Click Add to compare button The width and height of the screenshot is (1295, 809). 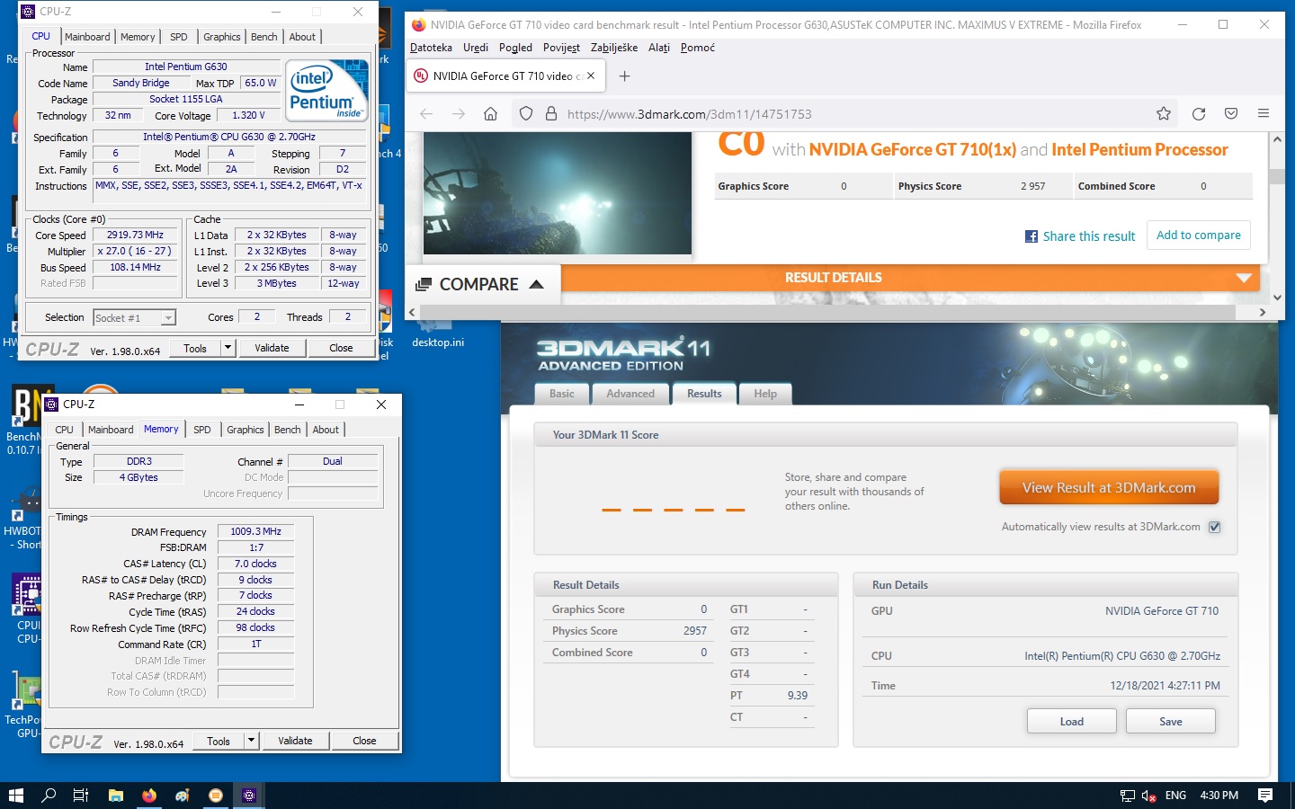click(x=1198, y=235)
